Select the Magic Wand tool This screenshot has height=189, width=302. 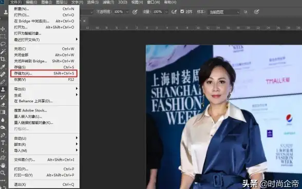tap(3, 52)
